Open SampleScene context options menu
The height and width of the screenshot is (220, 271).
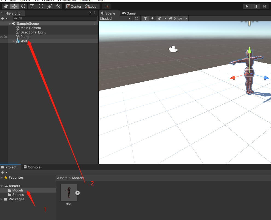95,24
